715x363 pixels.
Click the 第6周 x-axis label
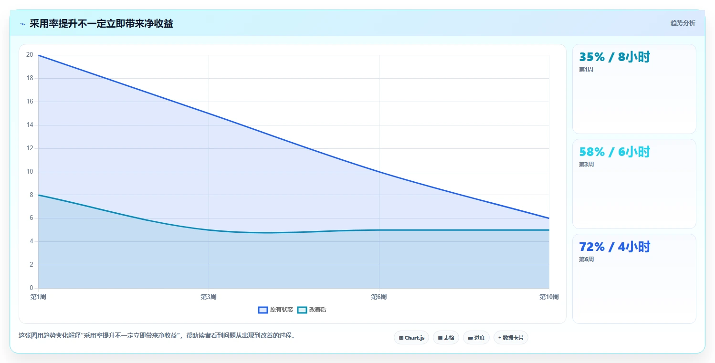(x=379, y=297)
